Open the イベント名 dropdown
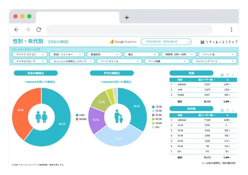 coord(218,54)
